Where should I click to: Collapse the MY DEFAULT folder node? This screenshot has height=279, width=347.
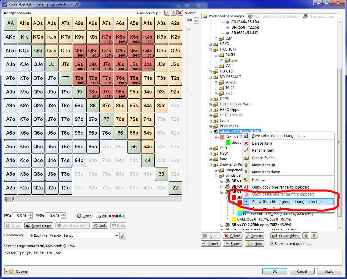pos(210,77)
